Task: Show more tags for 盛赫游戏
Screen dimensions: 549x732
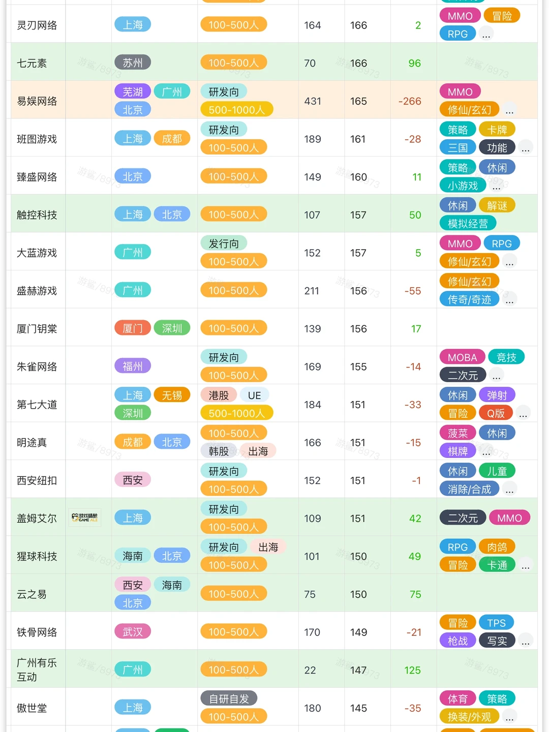Action: (x=509, y=300)
